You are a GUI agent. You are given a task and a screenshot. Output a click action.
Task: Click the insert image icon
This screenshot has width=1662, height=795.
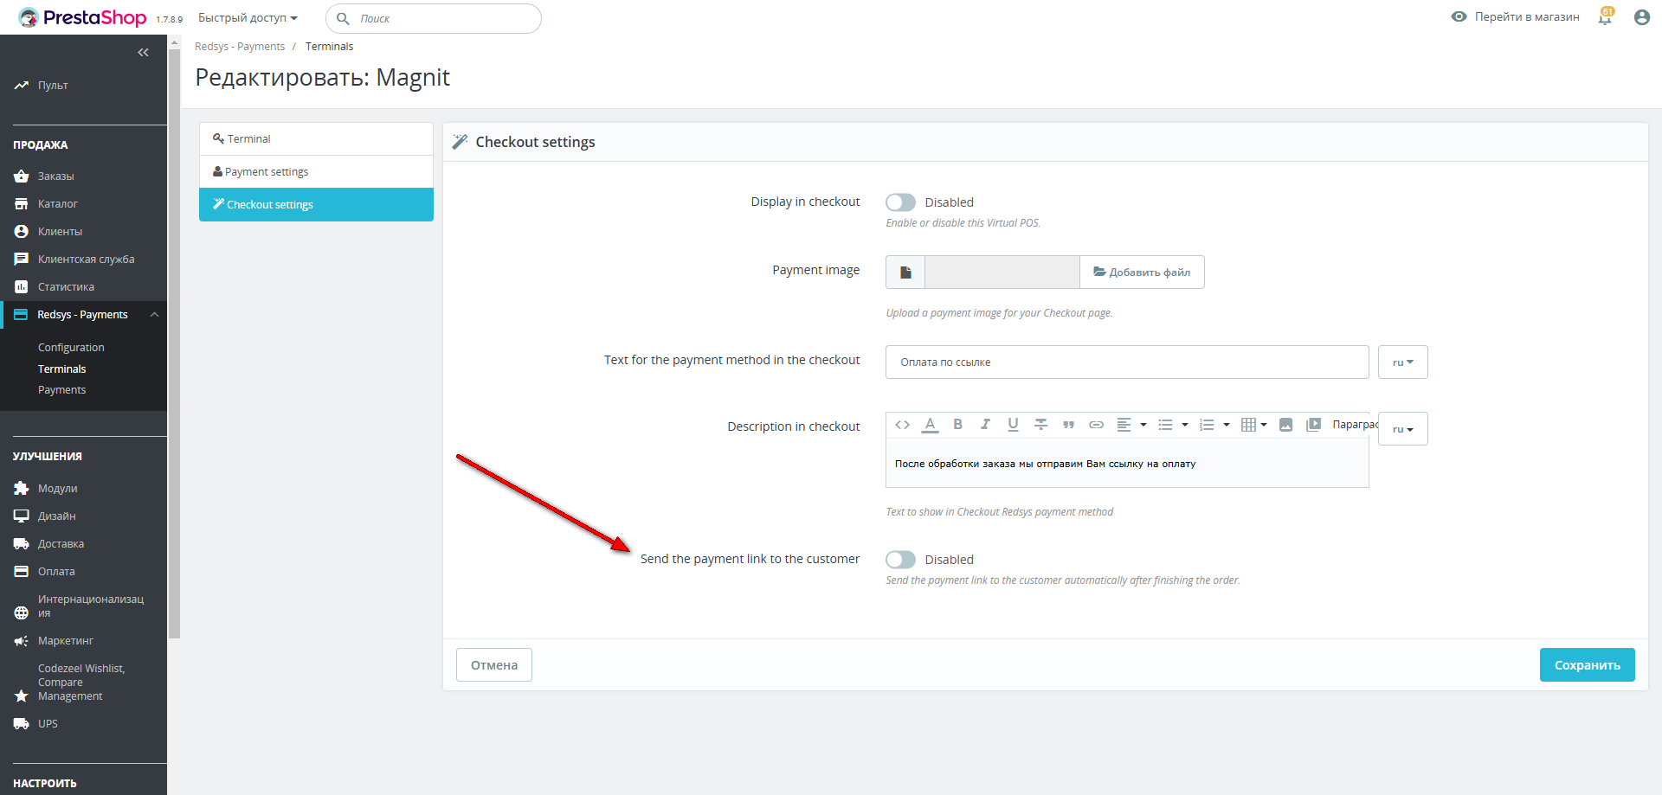[x=1285, y=425]
